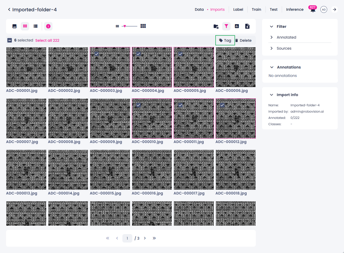344x253 pixels.
Task: Toggle the pink info icon
Action: tap(48, 26)
